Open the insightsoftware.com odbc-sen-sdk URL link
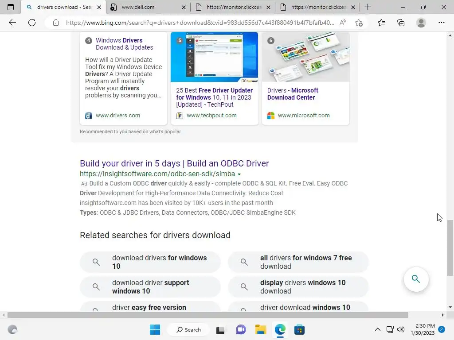 [157, 174]
